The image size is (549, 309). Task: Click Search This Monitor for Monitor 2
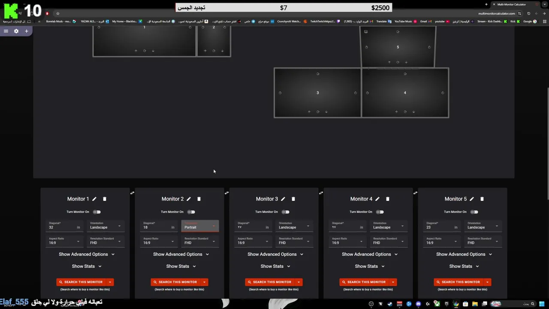click(x=176, y=282)
